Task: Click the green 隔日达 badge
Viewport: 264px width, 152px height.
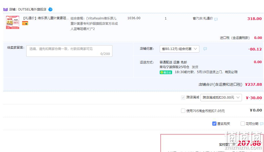Action: pyautogui.click(x=166, y=72)
